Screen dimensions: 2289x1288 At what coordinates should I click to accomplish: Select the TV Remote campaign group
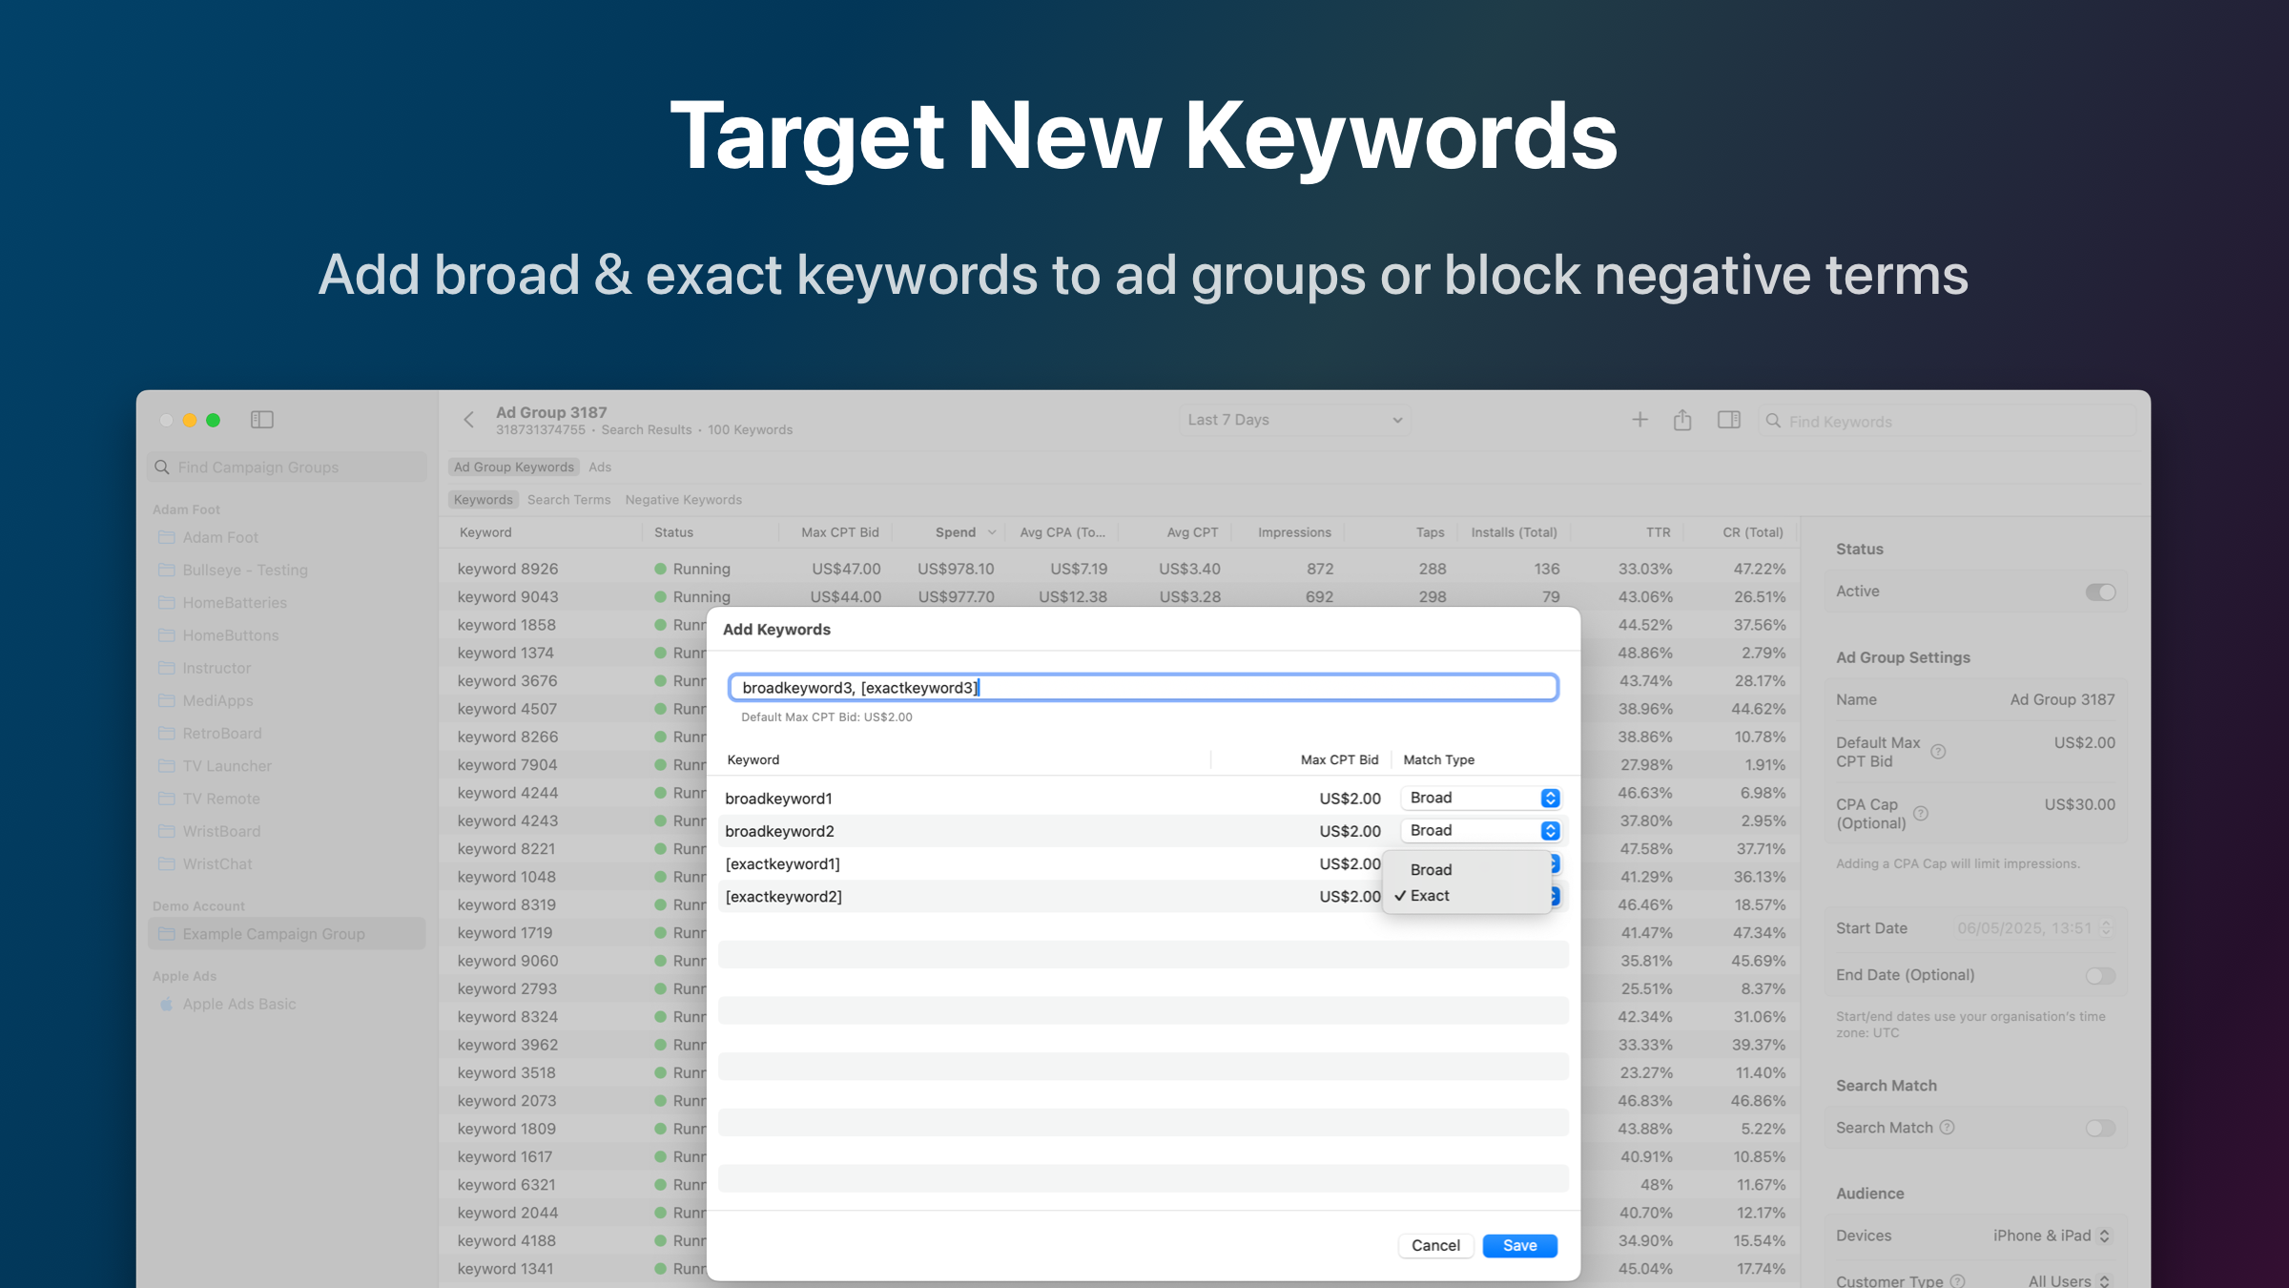(x=221, y=799)
